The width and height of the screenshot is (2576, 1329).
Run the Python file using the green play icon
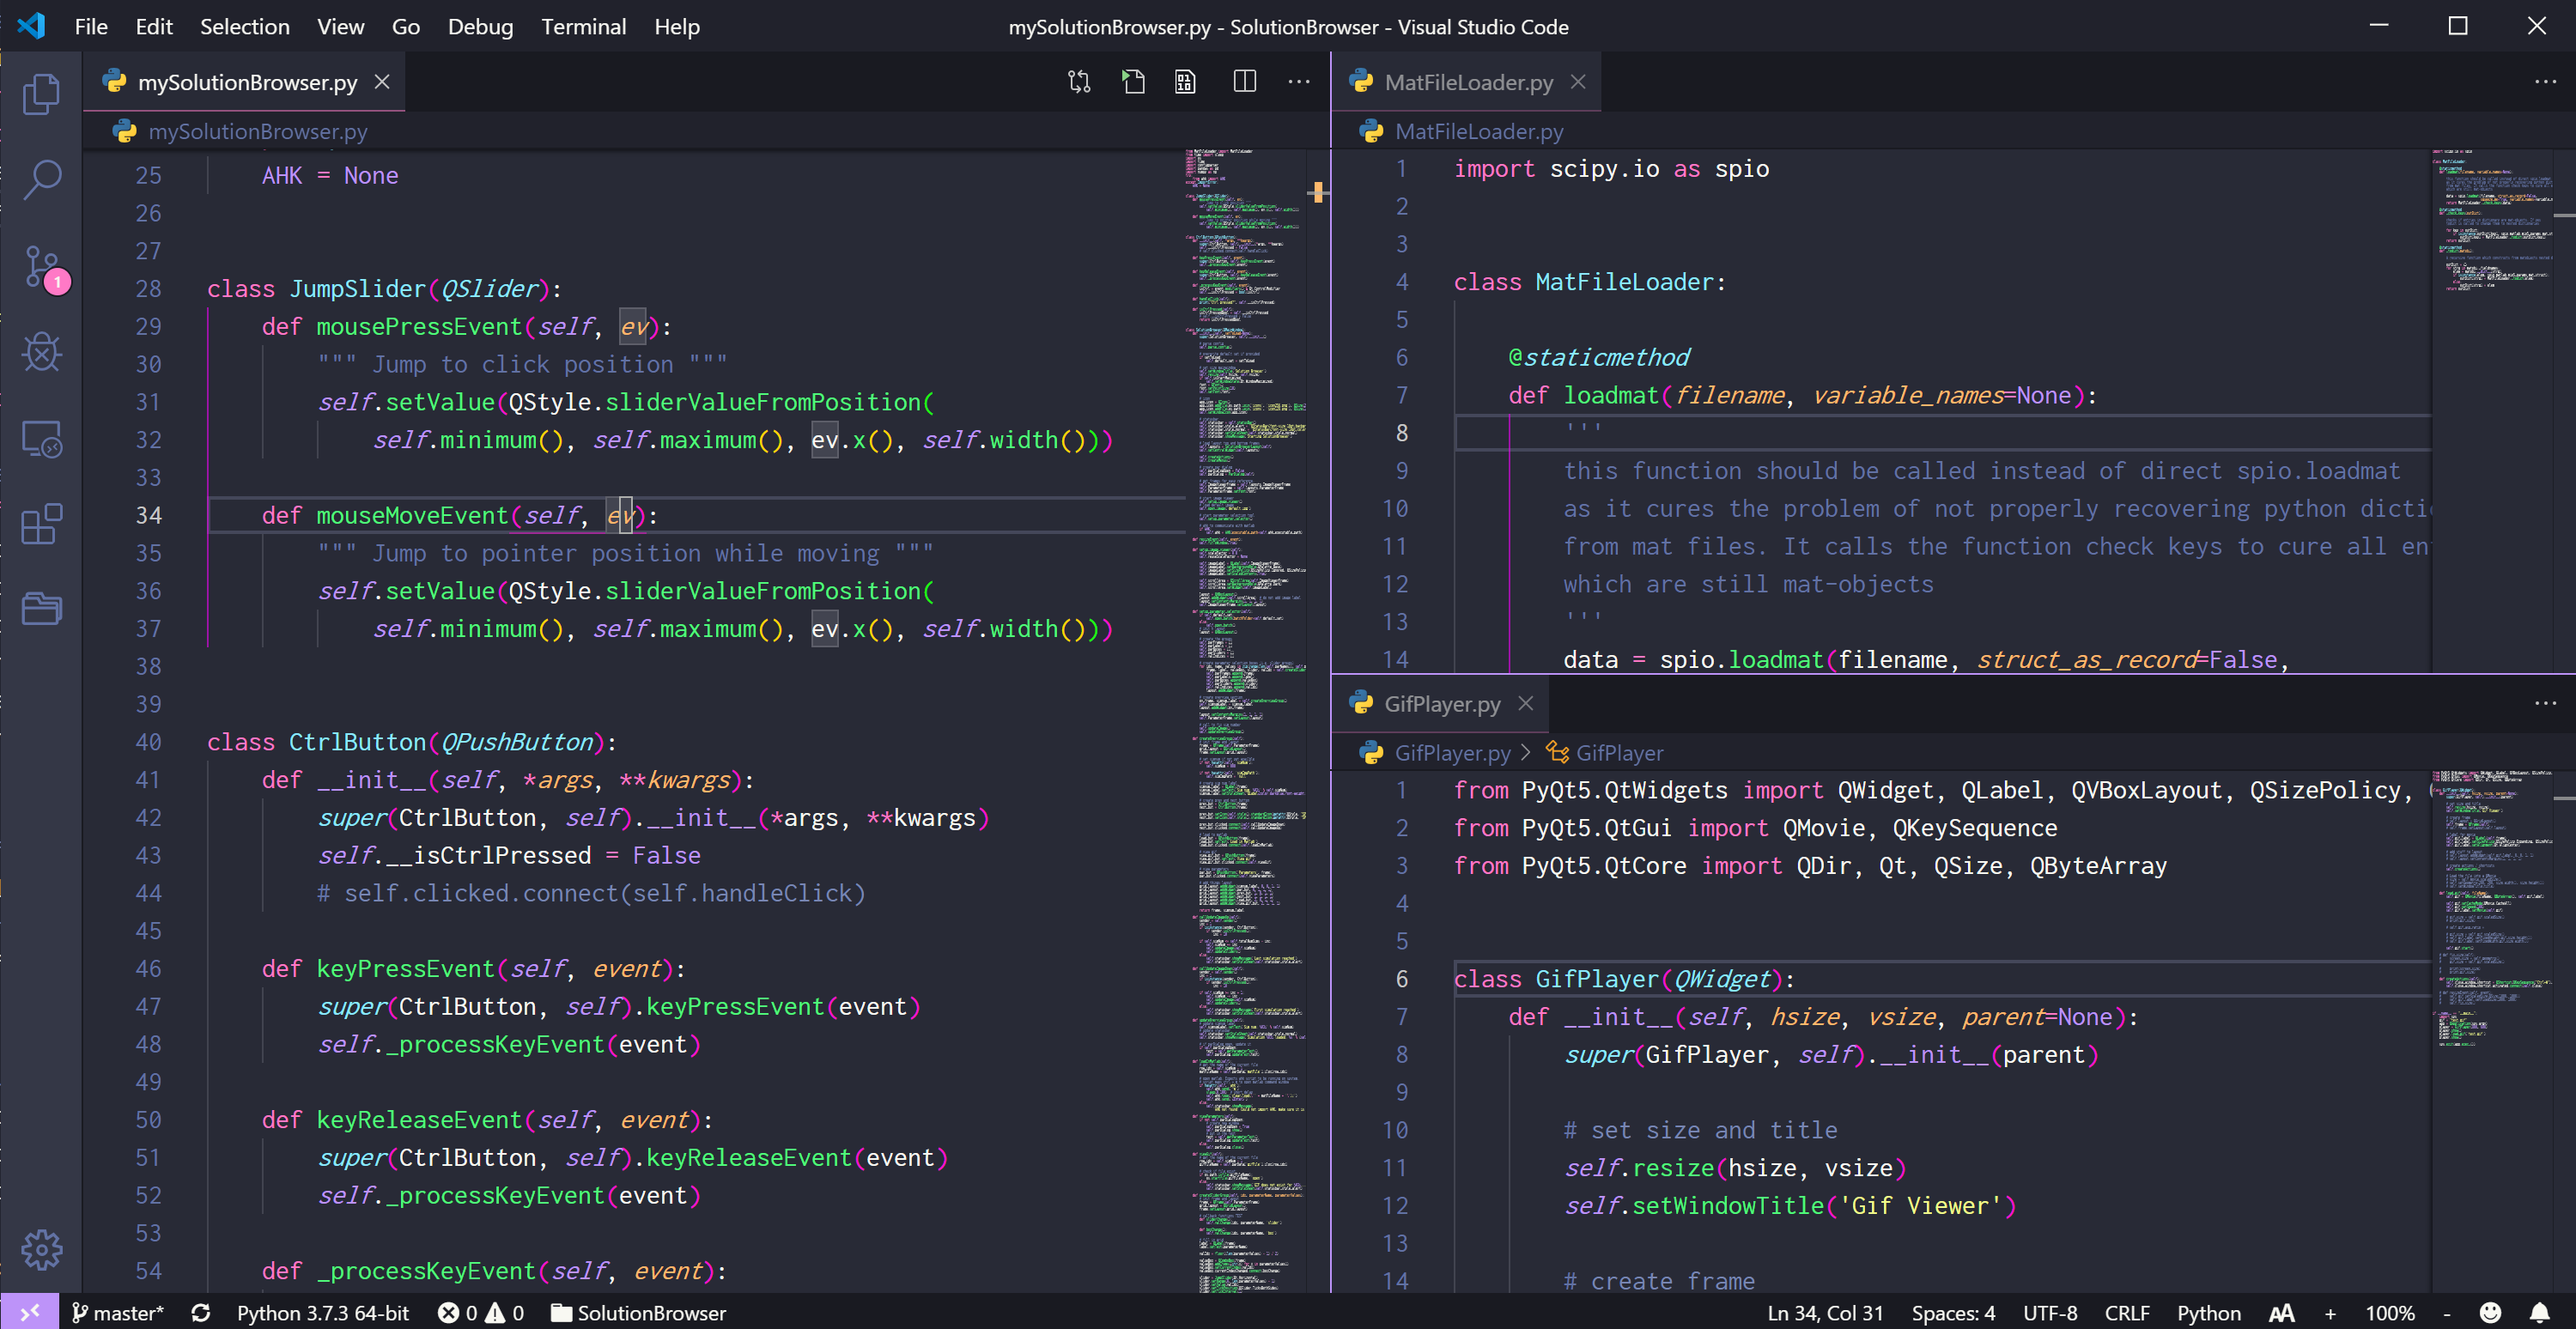click(1133, 82)
